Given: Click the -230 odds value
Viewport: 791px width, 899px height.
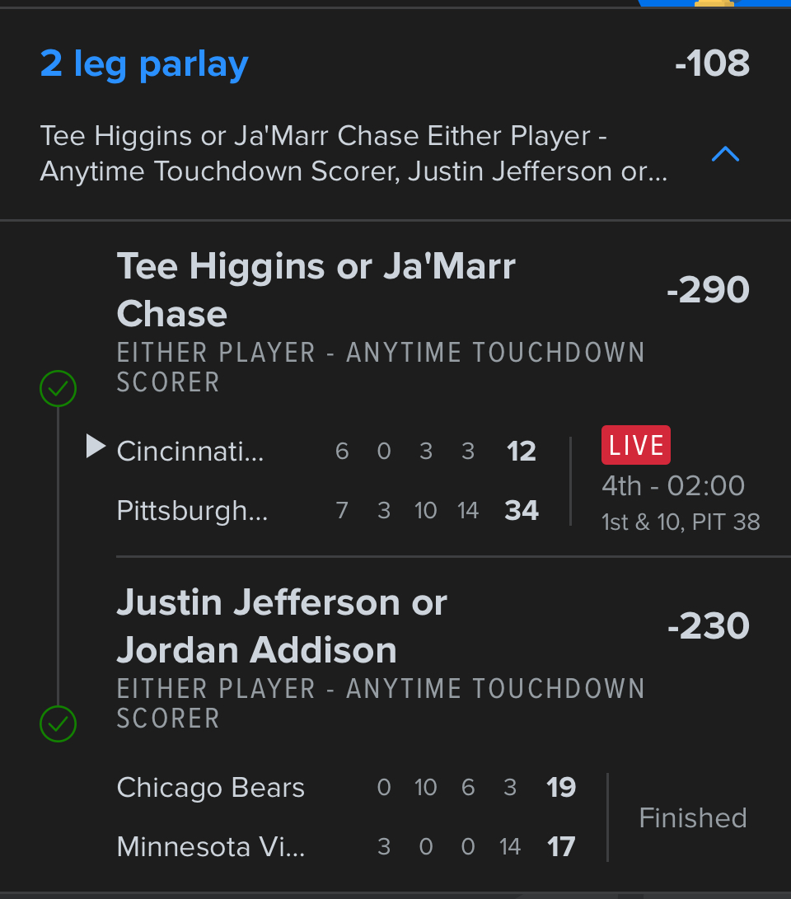Looking at the screenshot, I should pos(708,626).
